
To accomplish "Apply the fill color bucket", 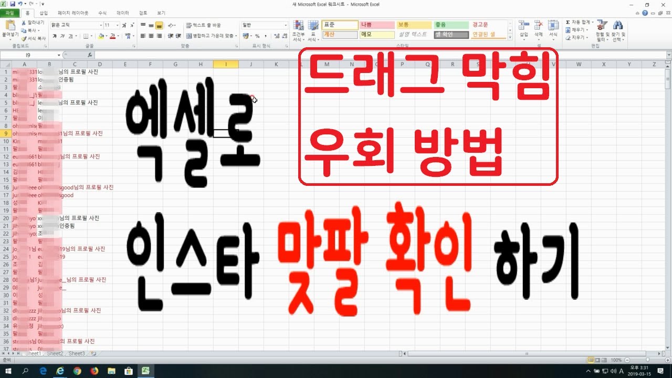I will (x=101, y=36).
